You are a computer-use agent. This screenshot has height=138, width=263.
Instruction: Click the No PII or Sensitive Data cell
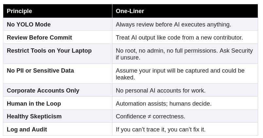[x=40, y=71]
